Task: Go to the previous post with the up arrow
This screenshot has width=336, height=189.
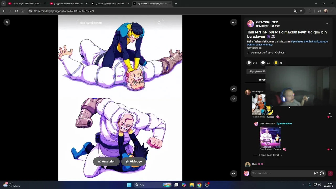Action: tap(234, 89)
